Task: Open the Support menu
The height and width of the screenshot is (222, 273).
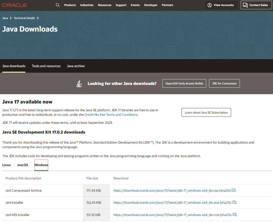Action: (121, 5)
